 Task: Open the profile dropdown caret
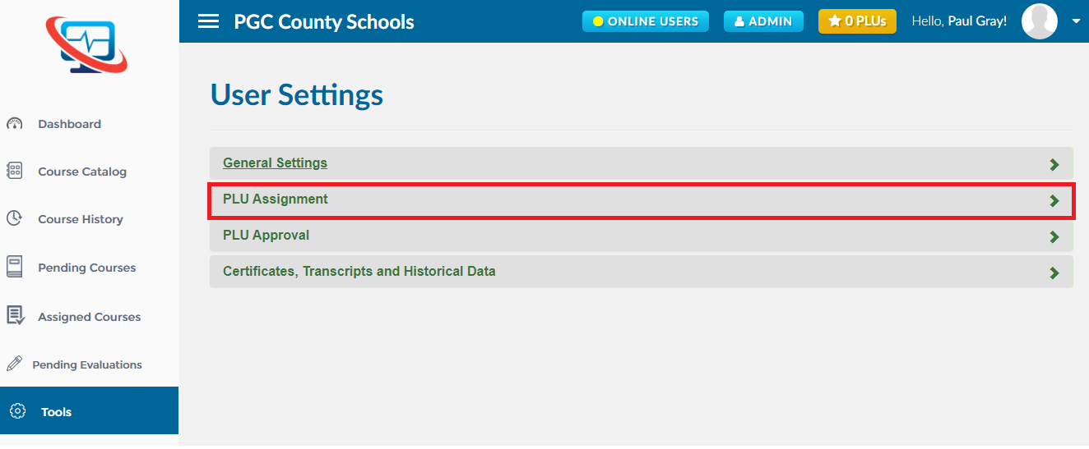pyautogui.click(x=1076, y=22)
